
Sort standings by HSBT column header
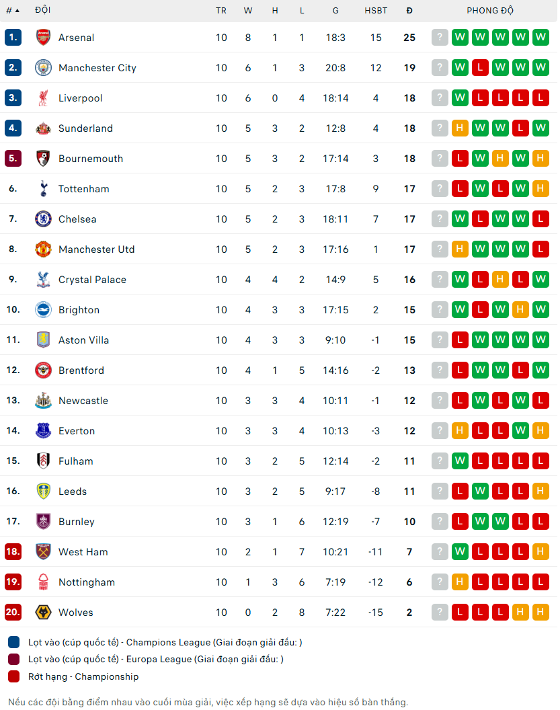tap(376, 11)
